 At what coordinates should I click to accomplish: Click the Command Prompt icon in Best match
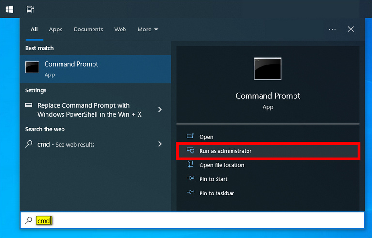click(32, 67)
